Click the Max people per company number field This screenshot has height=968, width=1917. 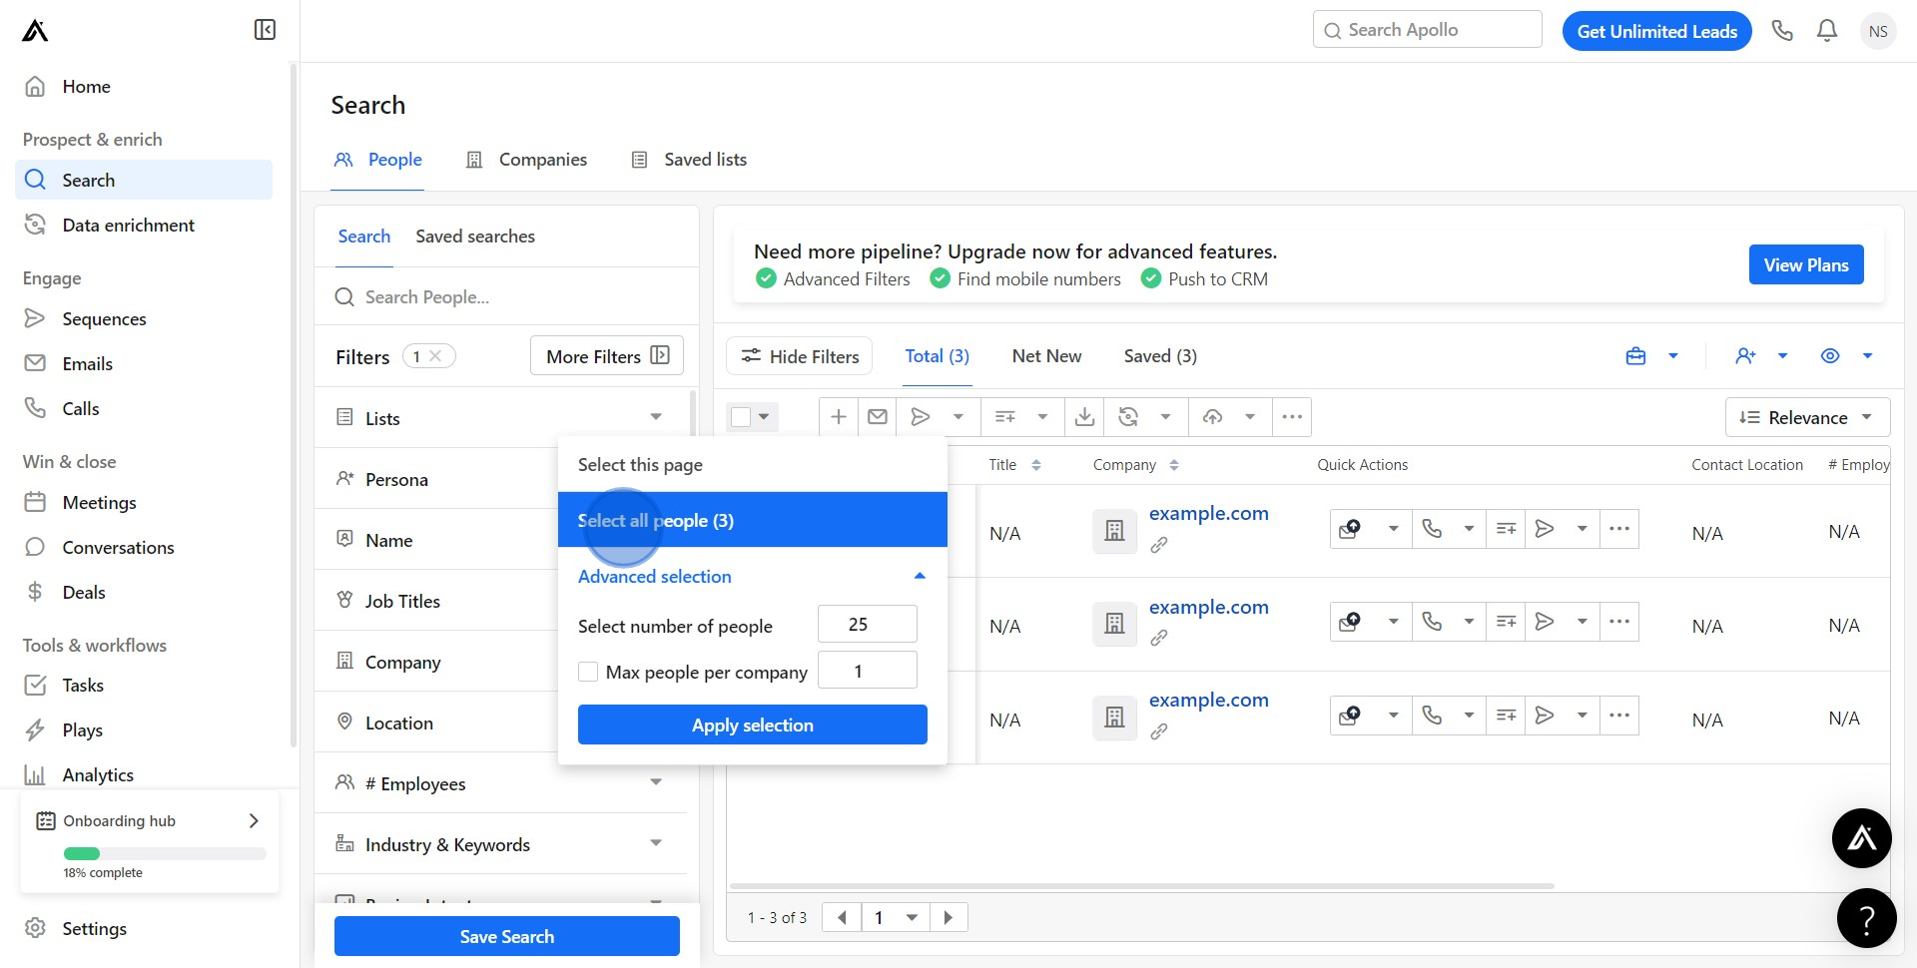tap(867, 671)
